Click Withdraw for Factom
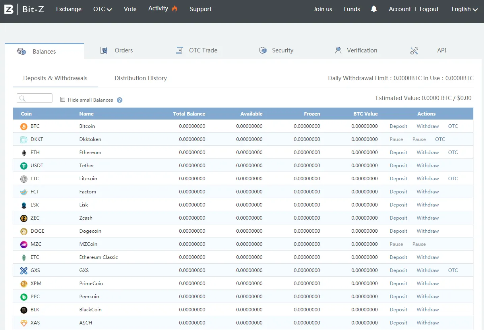 pos(428,192)
